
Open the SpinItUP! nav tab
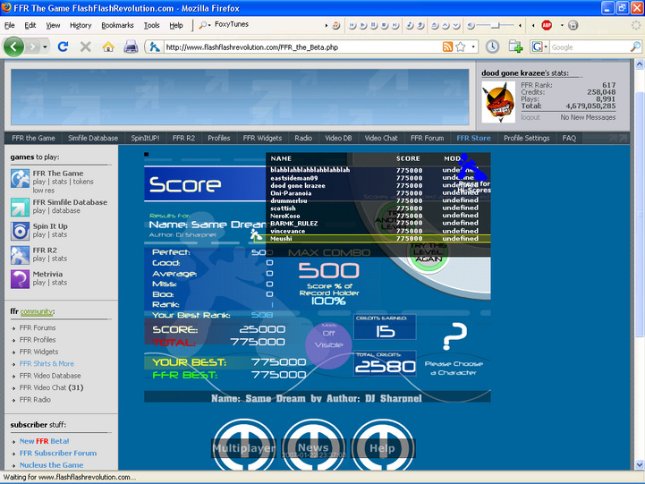click(145, 138)
